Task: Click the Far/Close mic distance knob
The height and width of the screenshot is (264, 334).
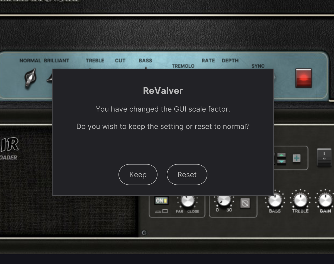Action: click(187, 201)
